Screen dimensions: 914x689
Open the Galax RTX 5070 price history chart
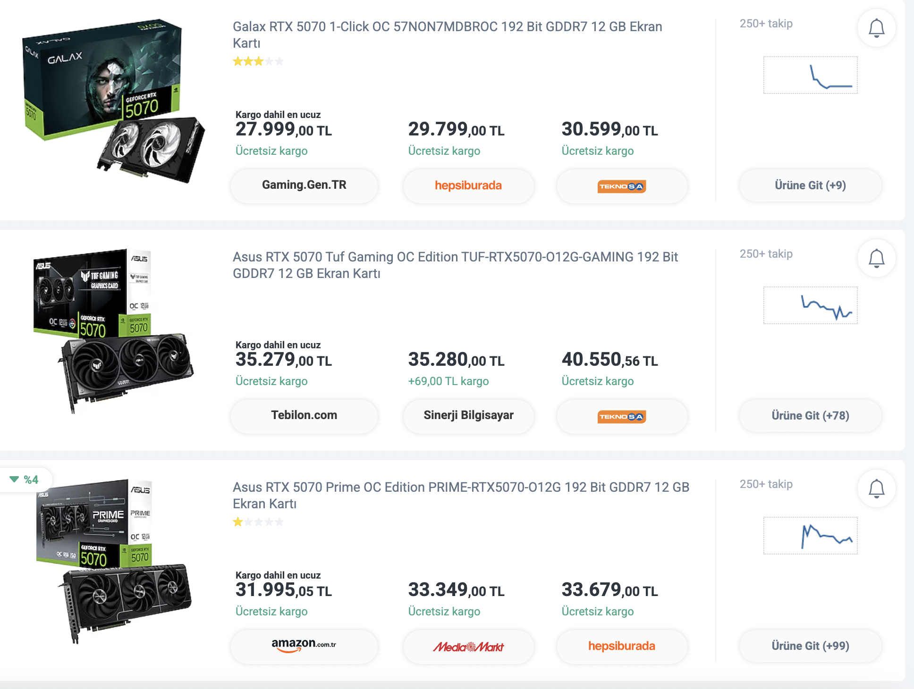pyautogui.click(x=810, y=76)
